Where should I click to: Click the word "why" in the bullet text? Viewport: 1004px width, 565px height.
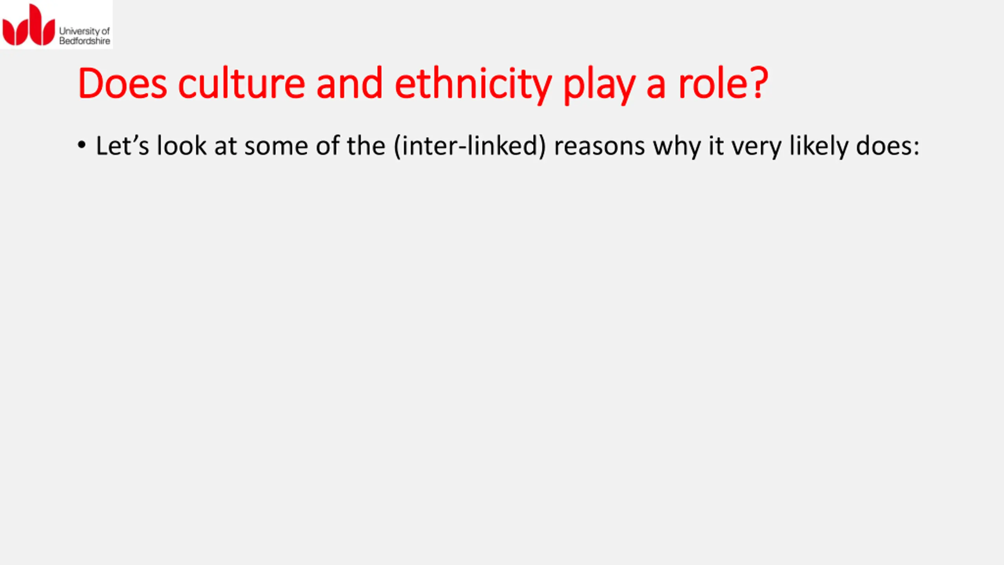(676, 146)
